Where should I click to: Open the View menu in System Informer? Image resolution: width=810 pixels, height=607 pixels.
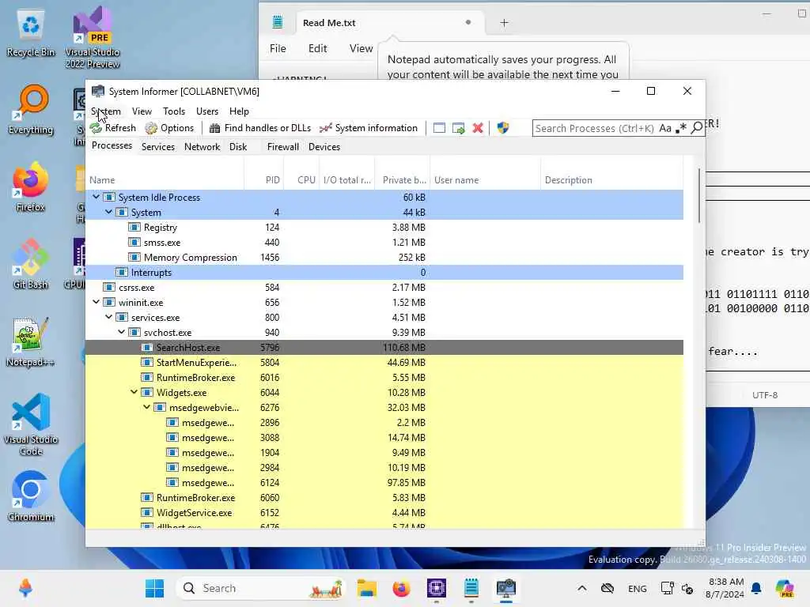point(142,111)
